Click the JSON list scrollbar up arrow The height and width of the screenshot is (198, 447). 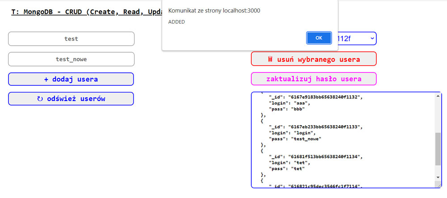click(438, 96)
